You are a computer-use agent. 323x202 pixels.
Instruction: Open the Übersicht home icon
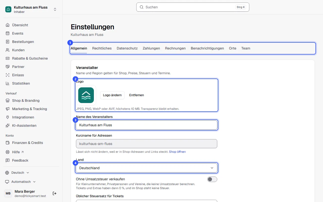coord(8,25)
